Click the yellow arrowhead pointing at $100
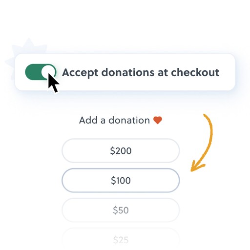 point(197,166)
